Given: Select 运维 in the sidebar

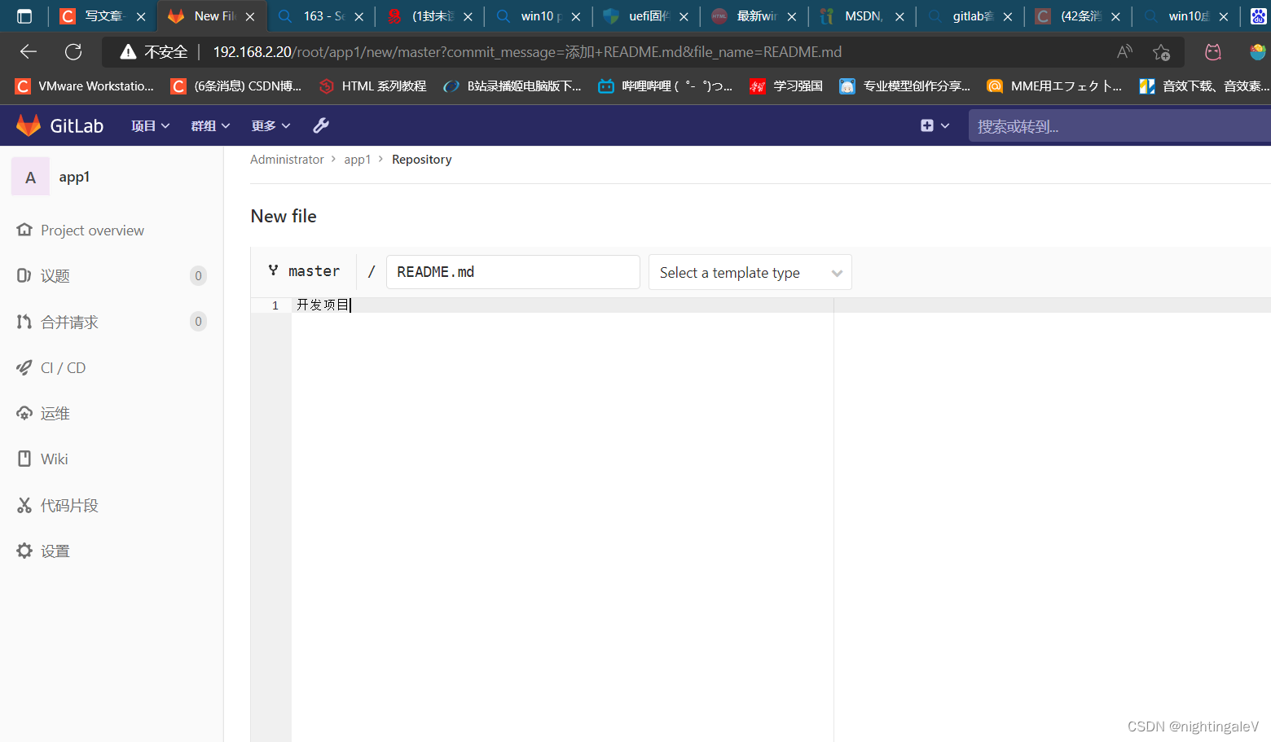Looking at the screenshot, I should click(x=55, y=413).
